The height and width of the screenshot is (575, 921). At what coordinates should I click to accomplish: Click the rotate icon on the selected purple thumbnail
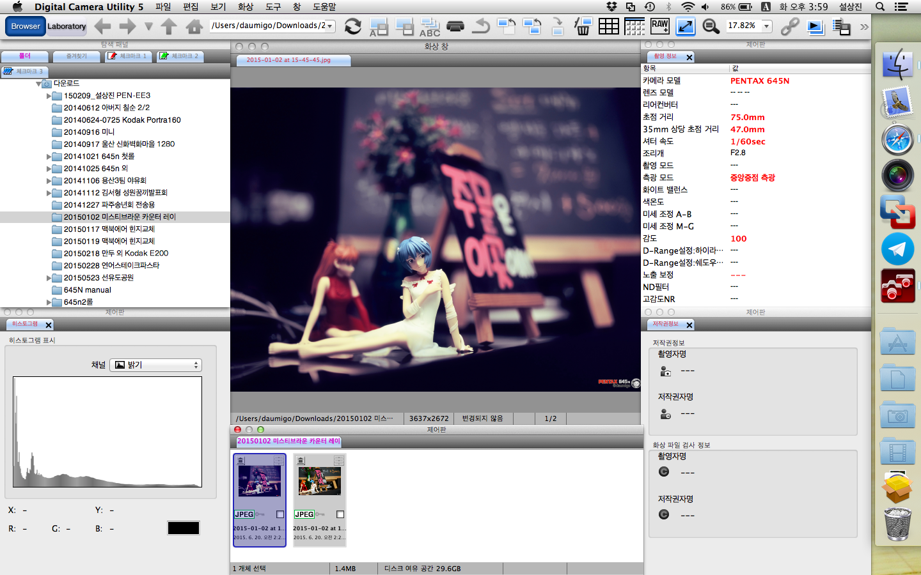click(240, 461)
